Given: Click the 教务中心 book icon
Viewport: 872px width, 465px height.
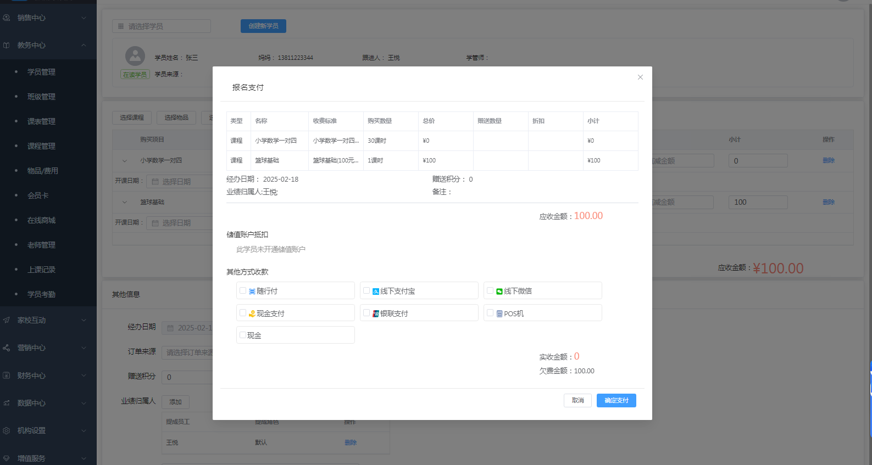Looking at the screenshot, I should point(7,45).
